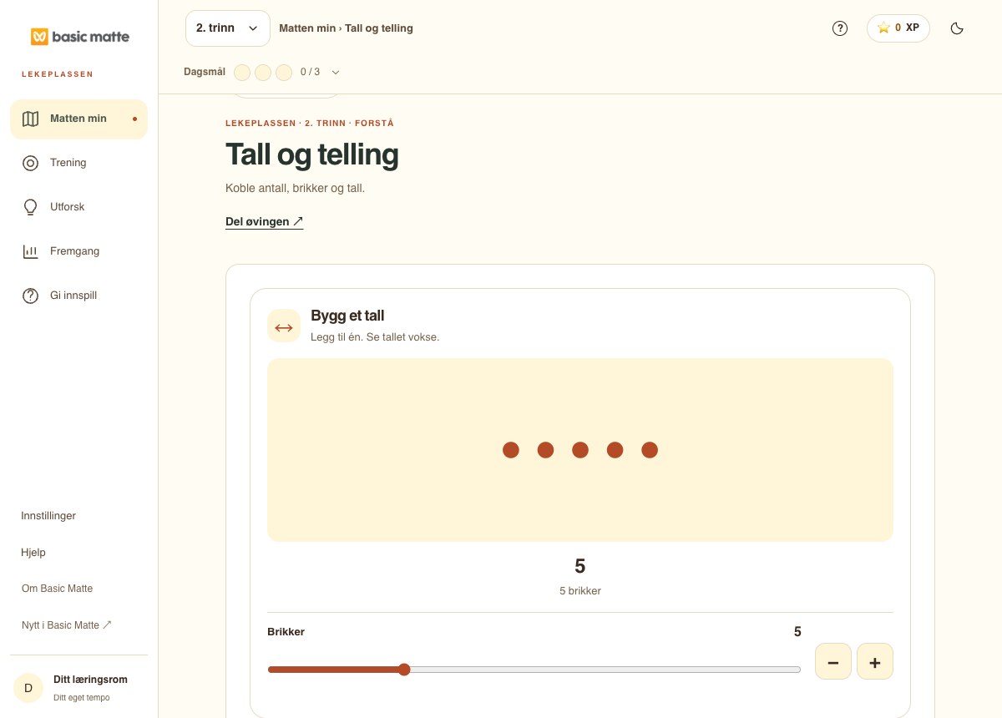
Task: Increase brikker with the plus button
Action: tap(875, 661)
